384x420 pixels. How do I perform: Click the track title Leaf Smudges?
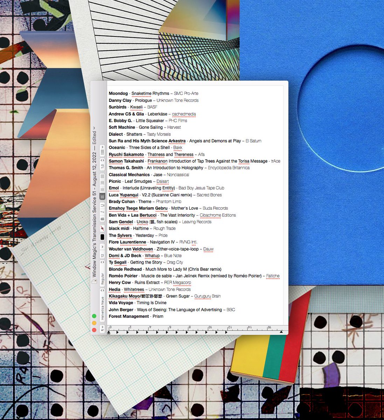click(138, 182)
